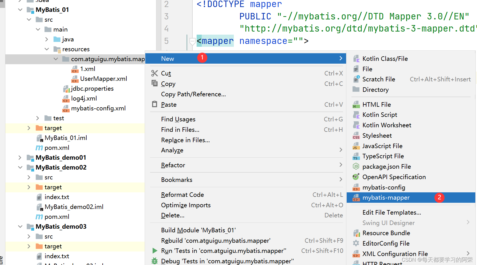Click the mybatis-config template icon
This screenshot has height=265, width=477.
pos(356,187)
